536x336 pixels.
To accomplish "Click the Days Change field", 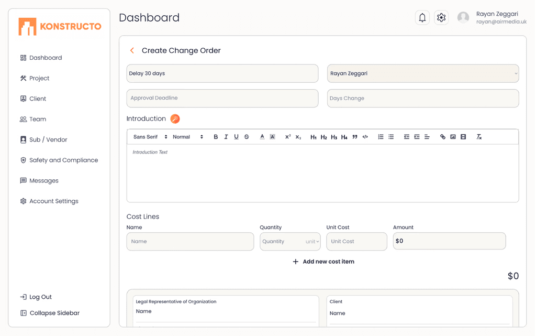I will [423, 98].
